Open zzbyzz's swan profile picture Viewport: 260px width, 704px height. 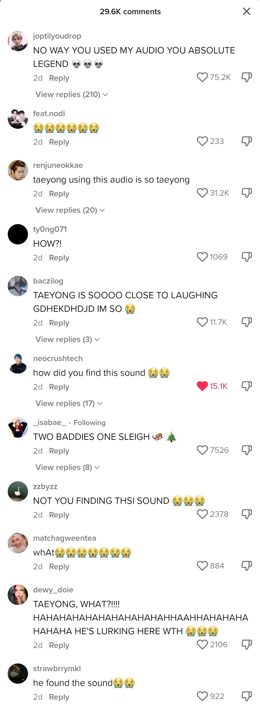[18, 491]
